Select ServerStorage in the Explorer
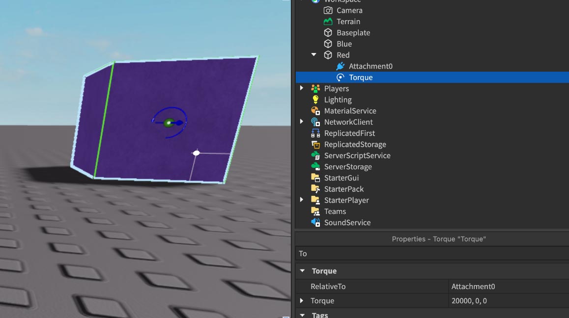 point(348,167)
